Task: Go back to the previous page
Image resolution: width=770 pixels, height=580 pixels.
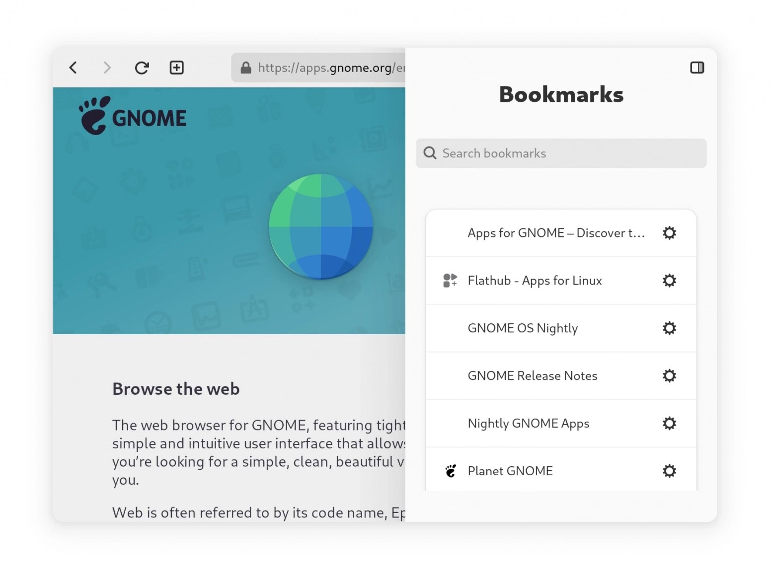Action: [x=73, y=68]
